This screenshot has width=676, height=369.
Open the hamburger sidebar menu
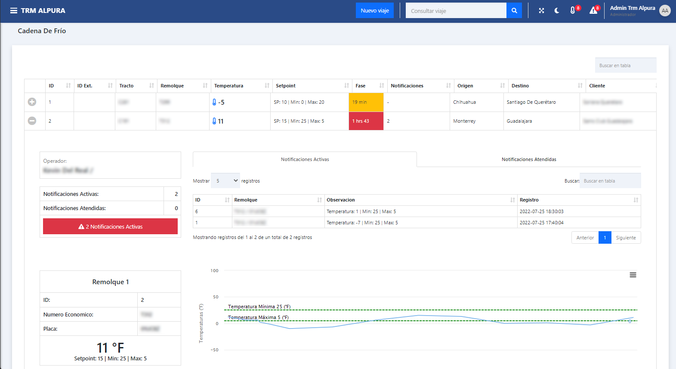click(x=14, y=11)
